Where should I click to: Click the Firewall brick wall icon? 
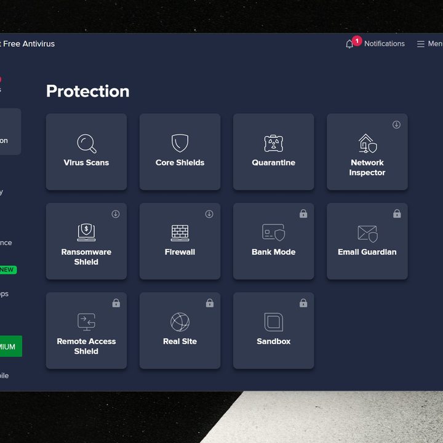(x=180, y=233)
